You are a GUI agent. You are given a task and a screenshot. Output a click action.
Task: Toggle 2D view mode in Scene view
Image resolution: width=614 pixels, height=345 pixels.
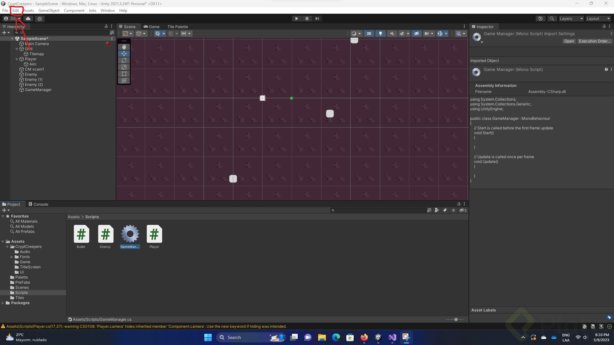click(369, 34)
